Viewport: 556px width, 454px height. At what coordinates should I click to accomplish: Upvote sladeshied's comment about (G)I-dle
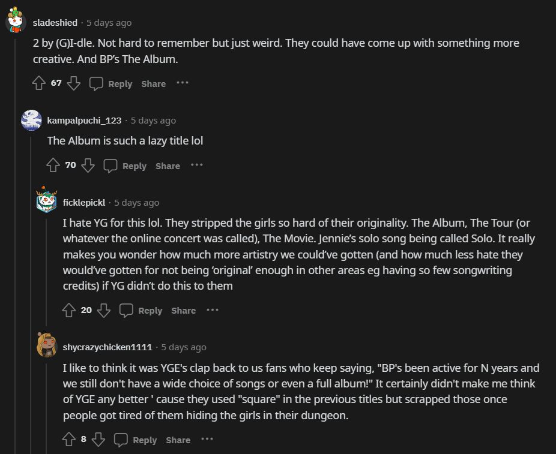click(39, 83)
